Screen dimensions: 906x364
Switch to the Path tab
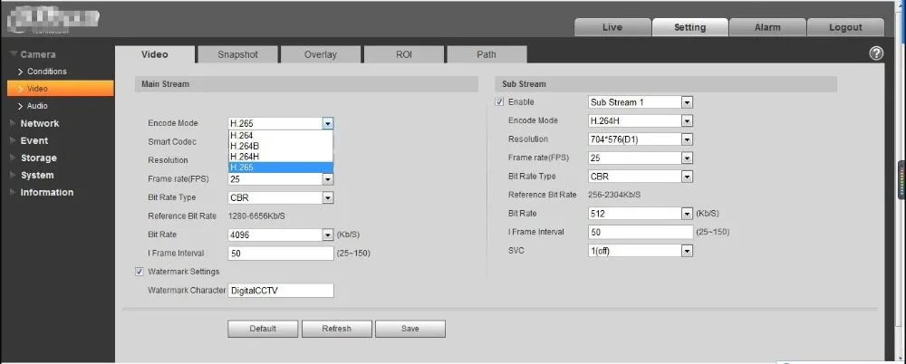click(486, 54)
